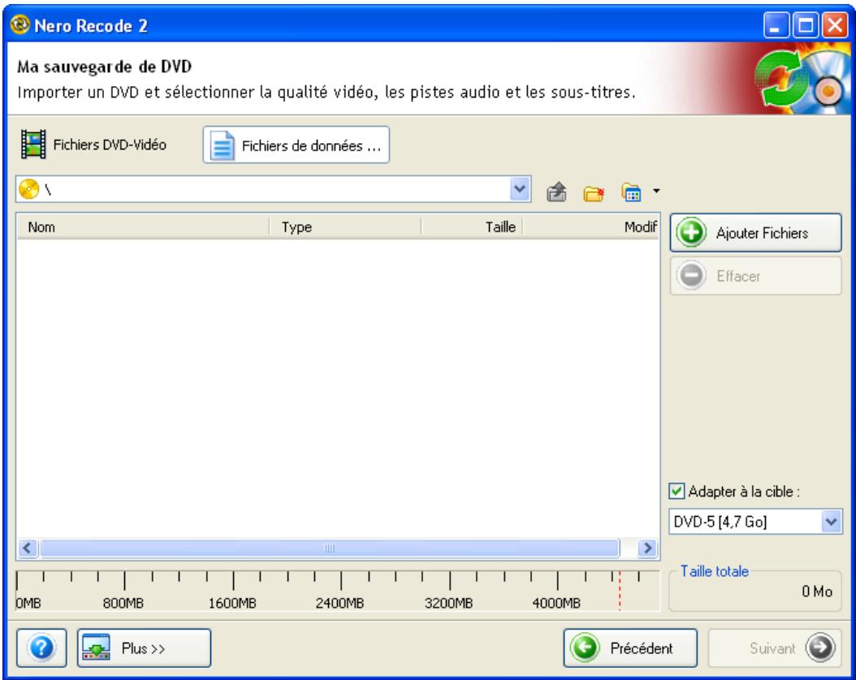The image size is (856, 680).
Task: Click the Effacer button
Action: point(755,276)
